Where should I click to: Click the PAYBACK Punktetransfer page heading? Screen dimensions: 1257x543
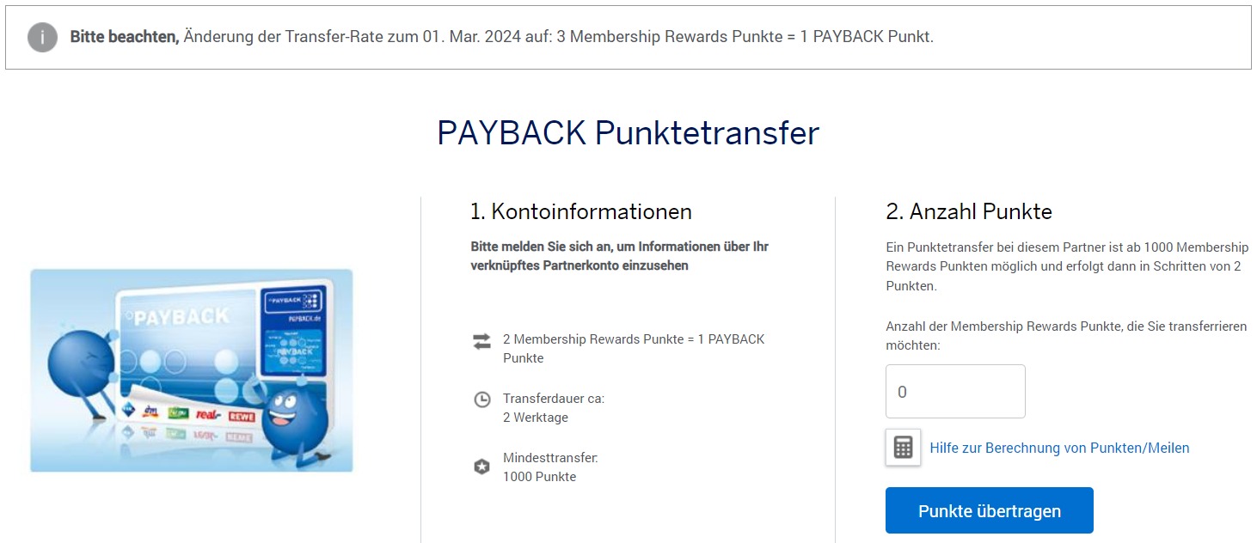point(628,133)
